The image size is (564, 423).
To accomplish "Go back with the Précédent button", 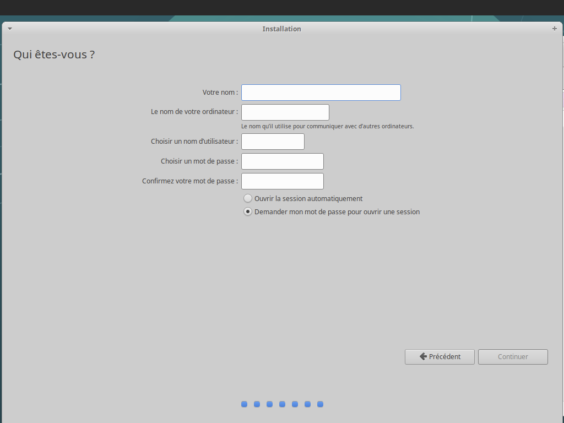I will (440, 357).
